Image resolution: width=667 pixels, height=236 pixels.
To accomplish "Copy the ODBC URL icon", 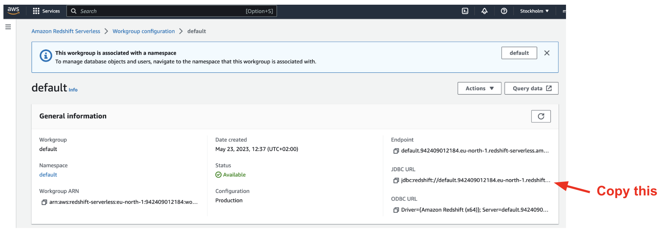I will pos(396,210).
